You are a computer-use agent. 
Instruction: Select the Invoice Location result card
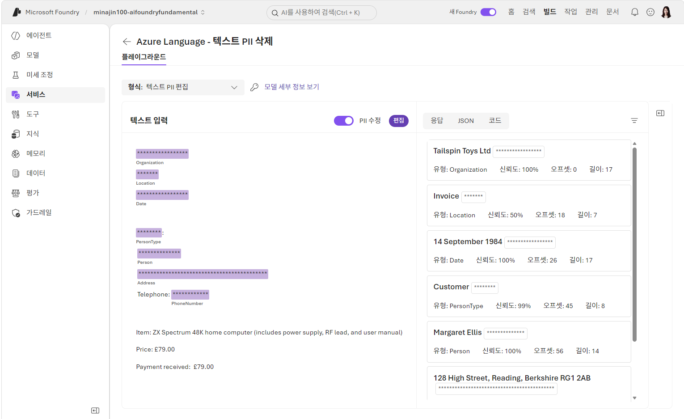click(x=529, y=206)
